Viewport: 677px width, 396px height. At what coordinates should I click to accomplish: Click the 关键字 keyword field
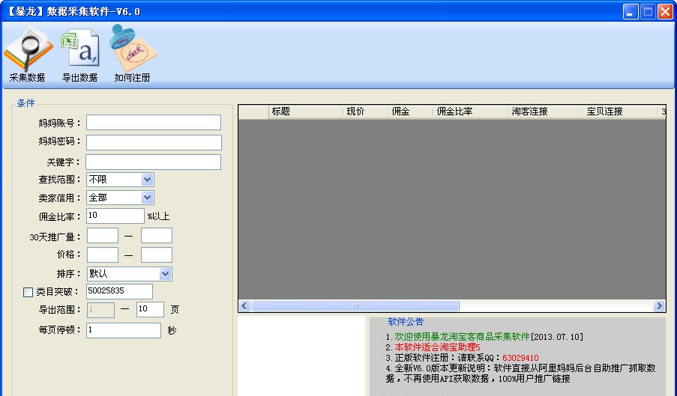point(154,162)
